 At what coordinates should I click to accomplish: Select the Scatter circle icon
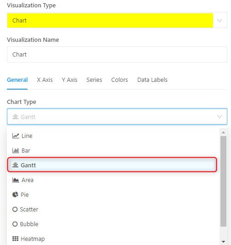(x=15, y=209)
